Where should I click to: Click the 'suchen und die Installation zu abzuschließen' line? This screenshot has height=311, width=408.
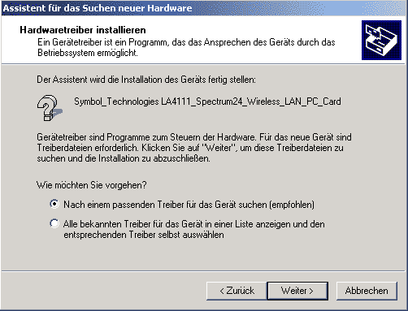tap(124, 158)
